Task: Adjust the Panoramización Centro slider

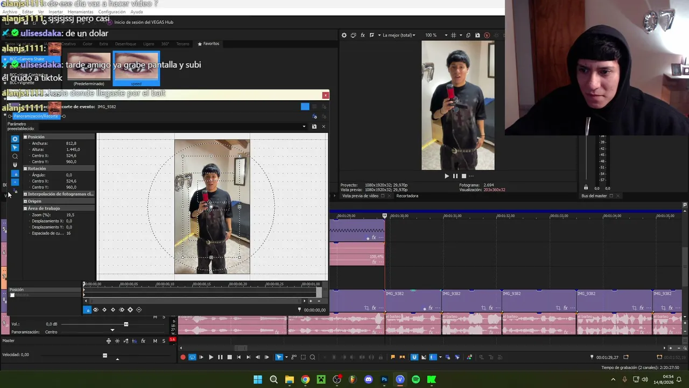Action: tap(112, 330)
